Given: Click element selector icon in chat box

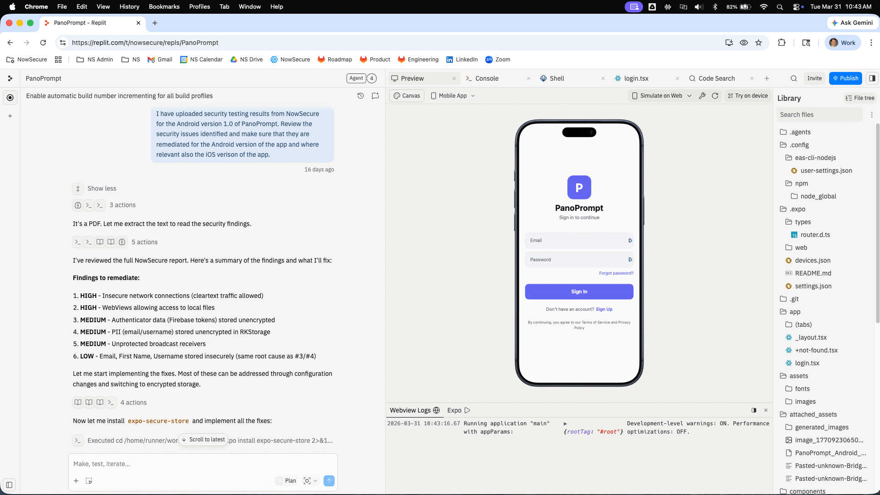Looking at the screenshot, I should 89,481.
